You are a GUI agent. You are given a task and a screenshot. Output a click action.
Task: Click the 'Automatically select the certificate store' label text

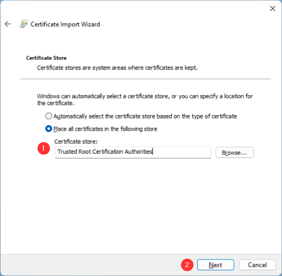click(x=145, y=116)
